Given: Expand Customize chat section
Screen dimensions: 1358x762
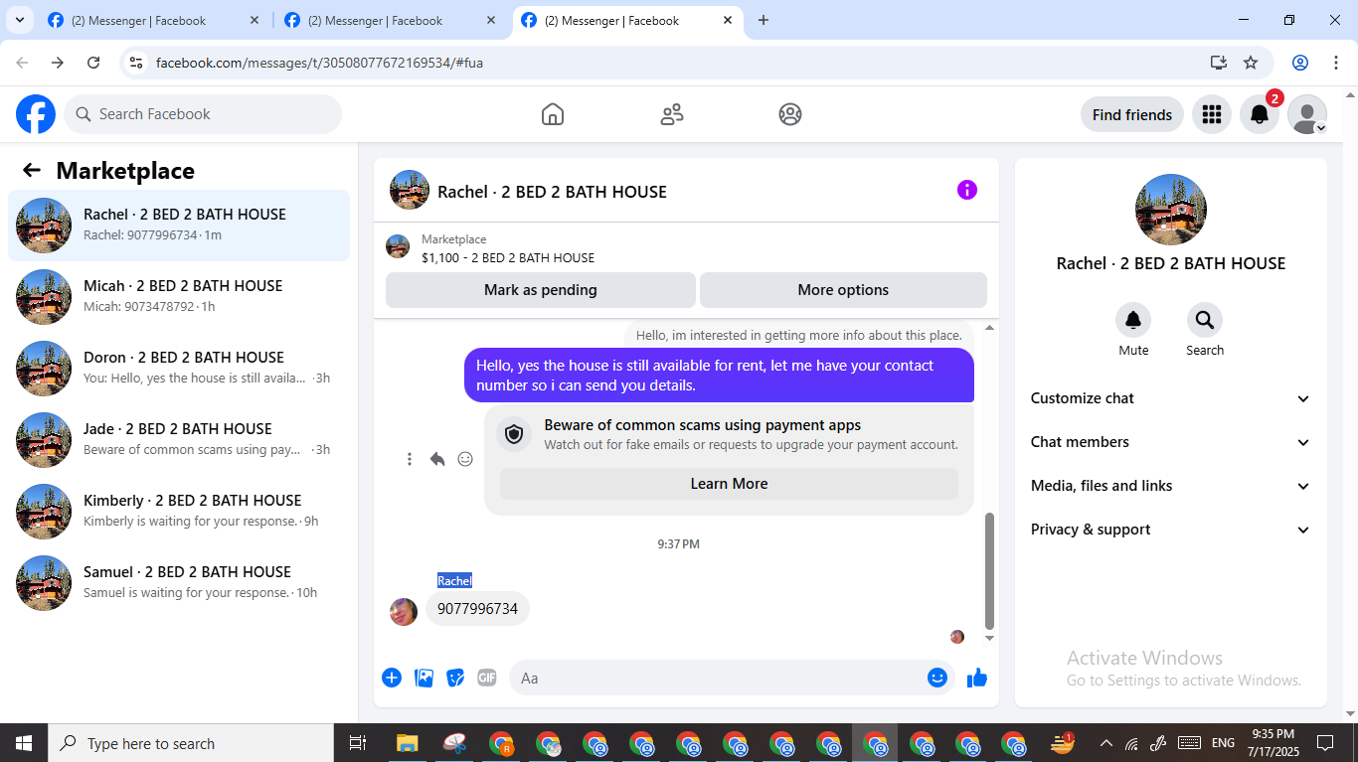Looking at the screenshot, I should tap(1171, 398).
